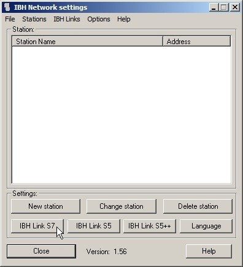
Task: Click the Version: 1.56 label
Action: (107, 252)
